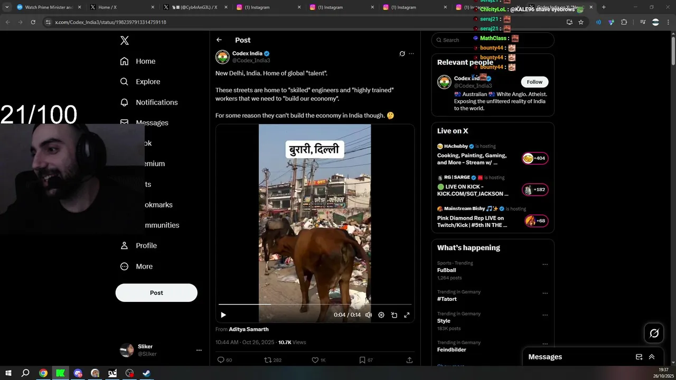Switch to the Watch Prime Minister tab
This screenshot has height=380, width=676.
48,7
